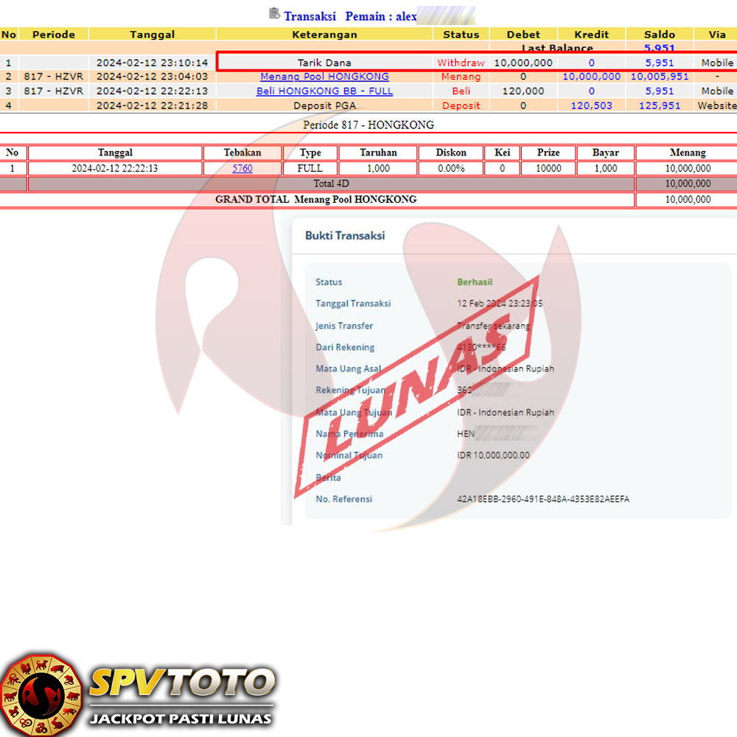Click the Kredit column header
This screenshot has width=737, height=737.
point(591,35)
